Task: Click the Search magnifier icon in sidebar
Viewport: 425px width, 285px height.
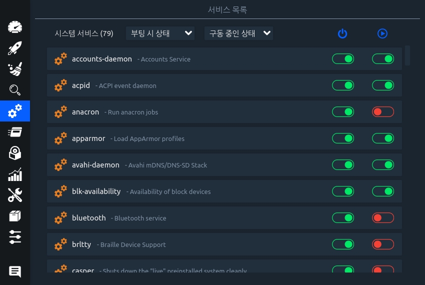Action: point(15,90)
